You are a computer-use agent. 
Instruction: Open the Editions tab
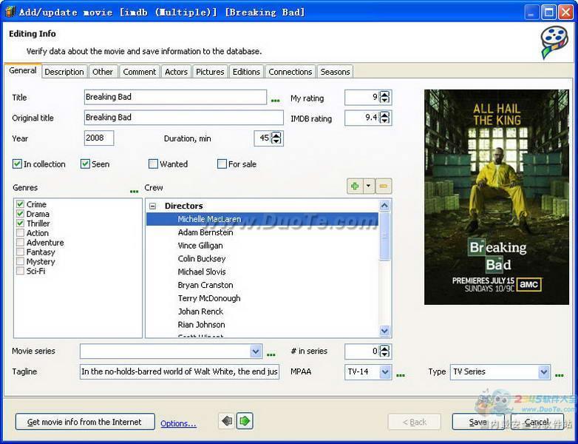246,72
